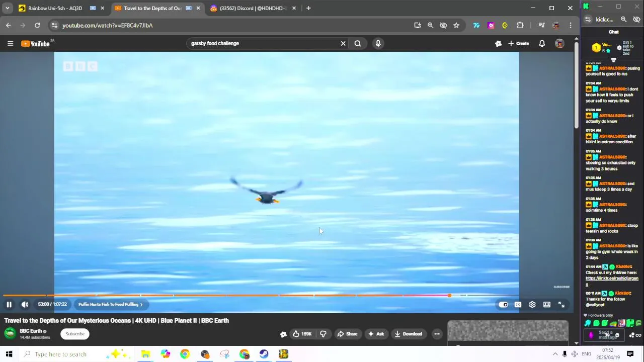This screenshot has height=362, width=644.
Task: Switch to theater mode in the player
Action: (547, 304)
